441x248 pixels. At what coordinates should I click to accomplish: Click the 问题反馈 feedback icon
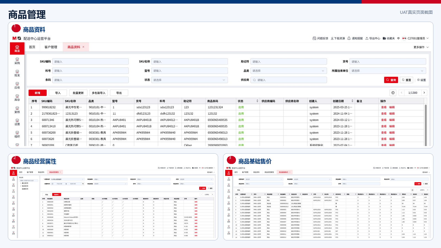[314, 38]
